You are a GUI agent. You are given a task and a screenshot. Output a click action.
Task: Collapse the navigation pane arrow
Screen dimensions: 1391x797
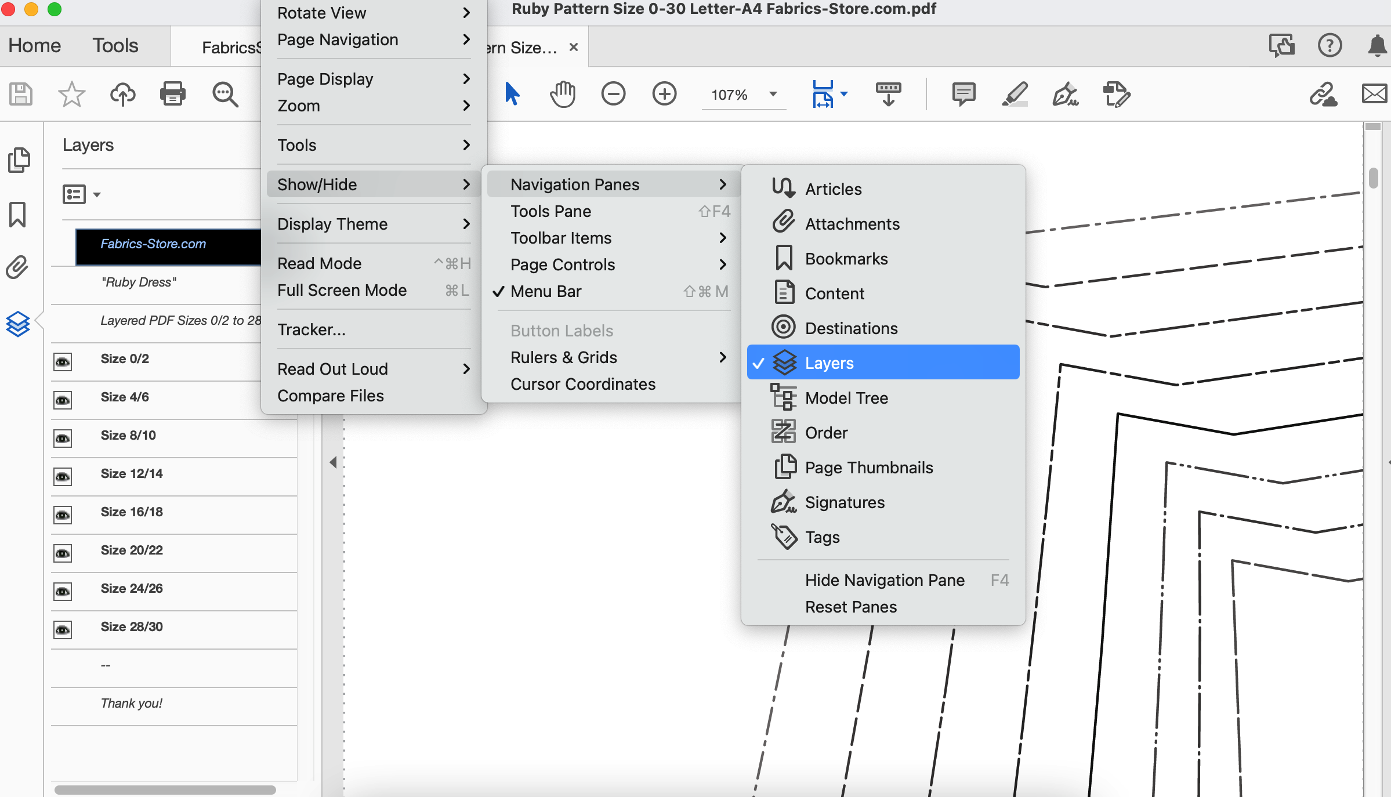pos(333,462)
